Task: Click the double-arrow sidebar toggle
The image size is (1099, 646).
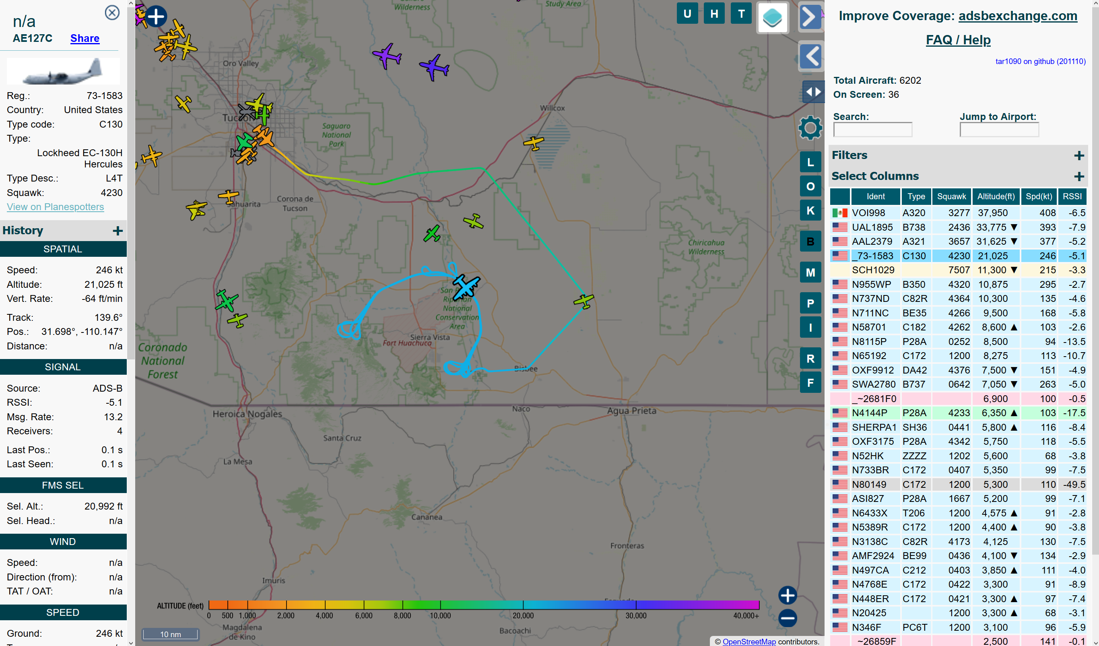Action: (x=813, y=92)
